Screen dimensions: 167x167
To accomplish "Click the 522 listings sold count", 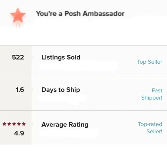I will pyautogui.click(x=18, y=57).
